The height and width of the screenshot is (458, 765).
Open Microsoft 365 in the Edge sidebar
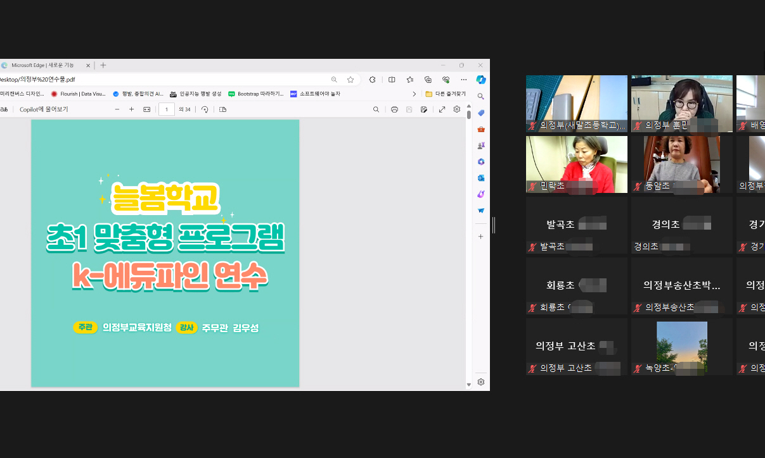[x=481, y=162]
